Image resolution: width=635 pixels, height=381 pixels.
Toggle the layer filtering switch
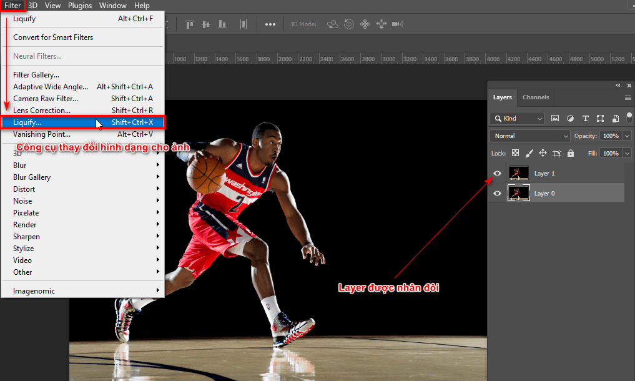pos(629,118)
